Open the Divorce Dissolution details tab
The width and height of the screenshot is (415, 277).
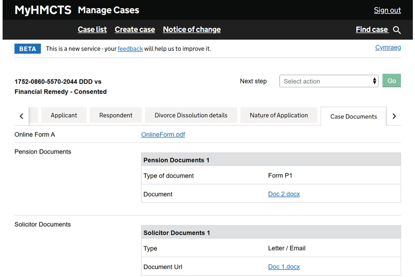point(191,115)
